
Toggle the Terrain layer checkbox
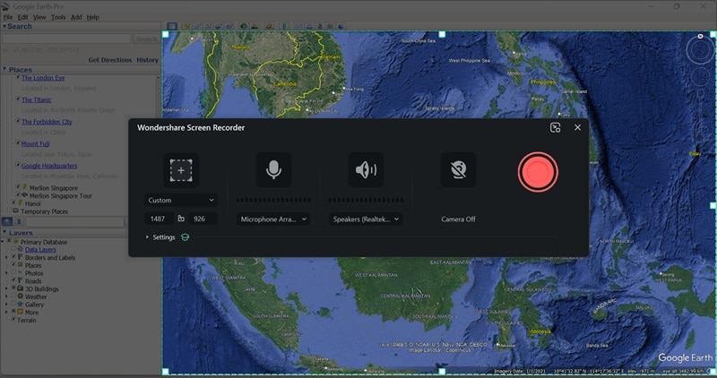click(x=13, y=320)
